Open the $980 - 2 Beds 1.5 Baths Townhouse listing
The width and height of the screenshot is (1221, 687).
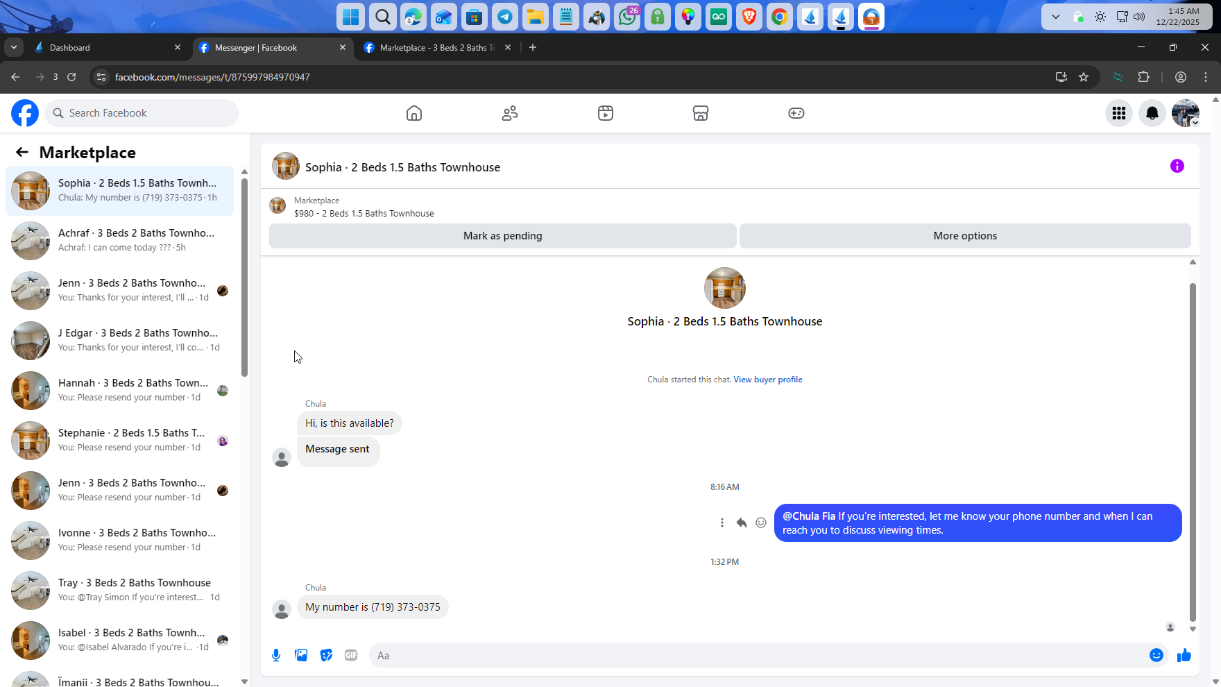pyautogui.click(x=364, y=214)
